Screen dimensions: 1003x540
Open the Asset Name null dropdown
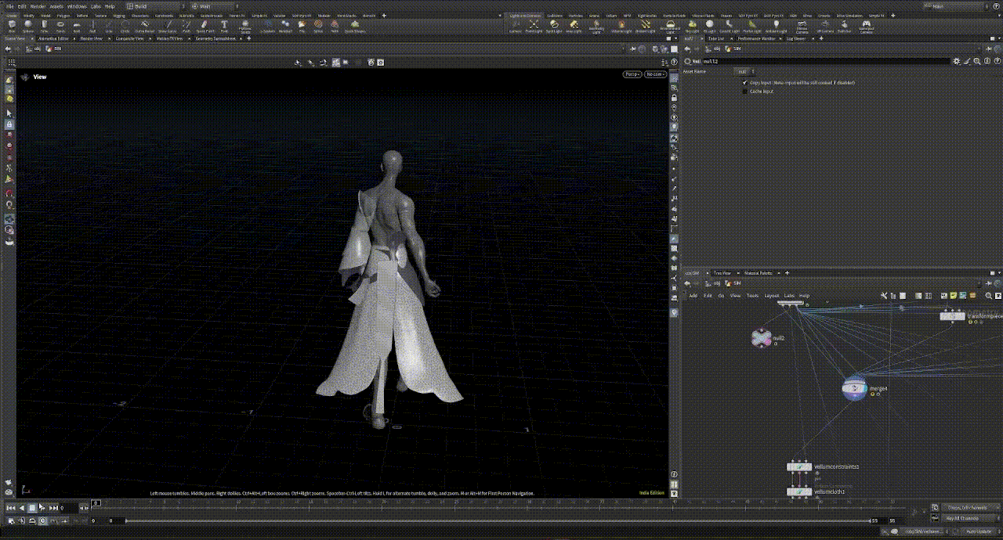[x=744, y=71]
